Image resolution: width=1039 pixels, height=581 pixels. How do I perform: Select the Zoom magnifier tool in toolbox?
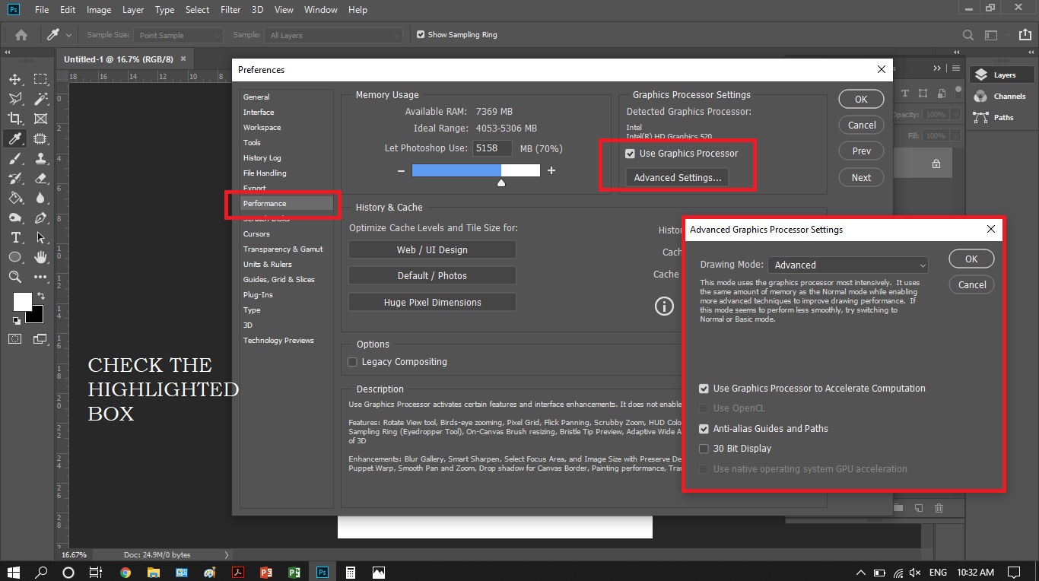point(15,277)
